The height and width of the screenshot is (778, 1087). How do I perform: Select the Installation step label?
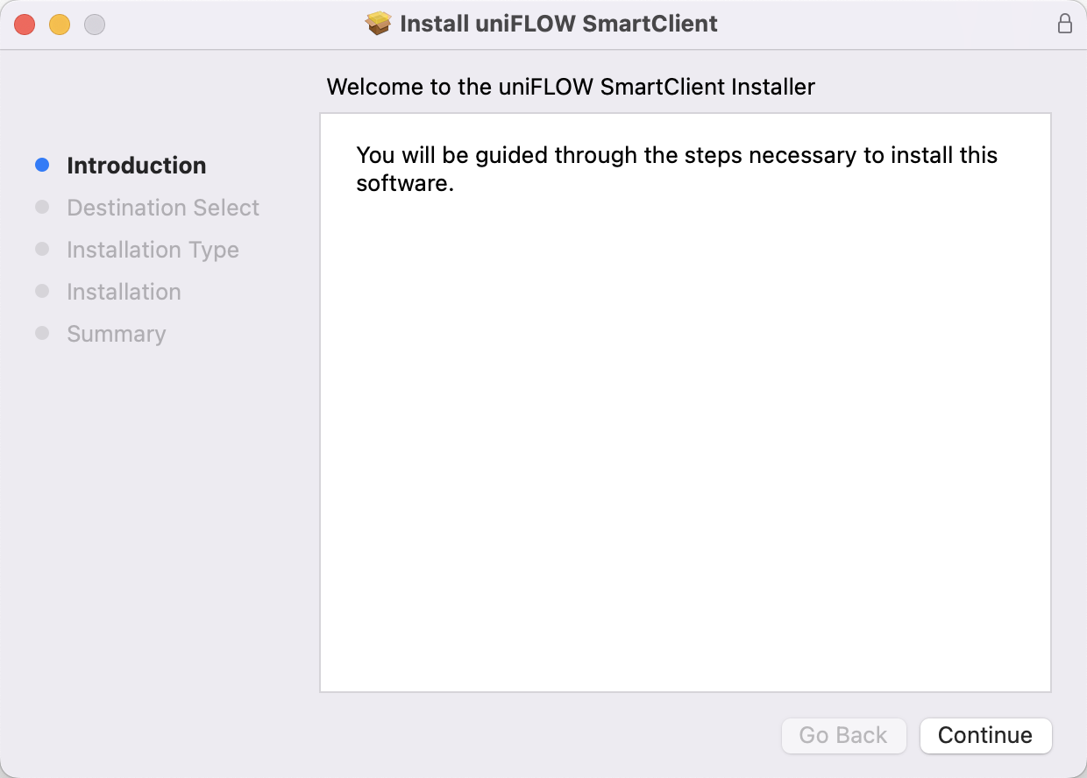(x=124, y=292)
